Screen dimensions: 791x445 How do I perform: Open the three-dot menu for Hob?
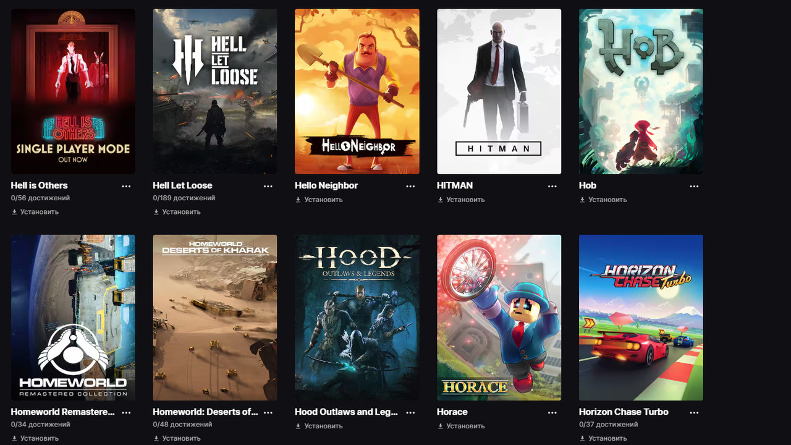[x=695, y=186]
